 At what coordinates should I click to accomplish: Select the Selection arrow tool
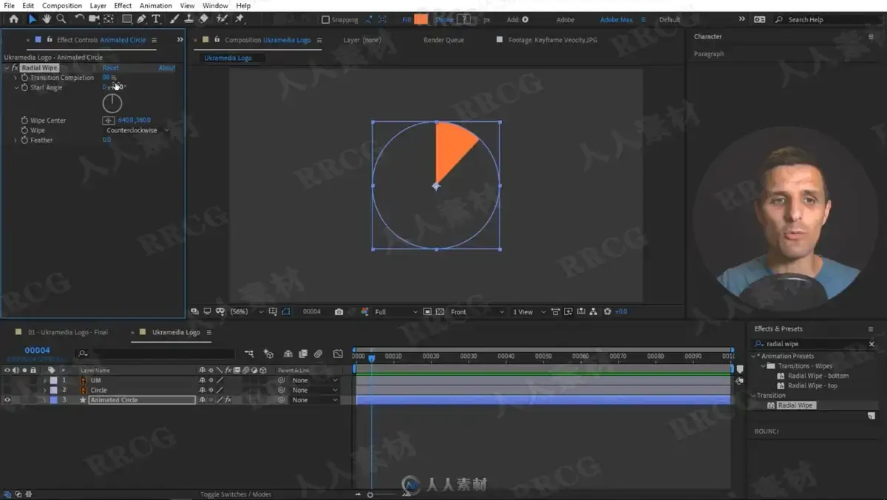point(33,19)
